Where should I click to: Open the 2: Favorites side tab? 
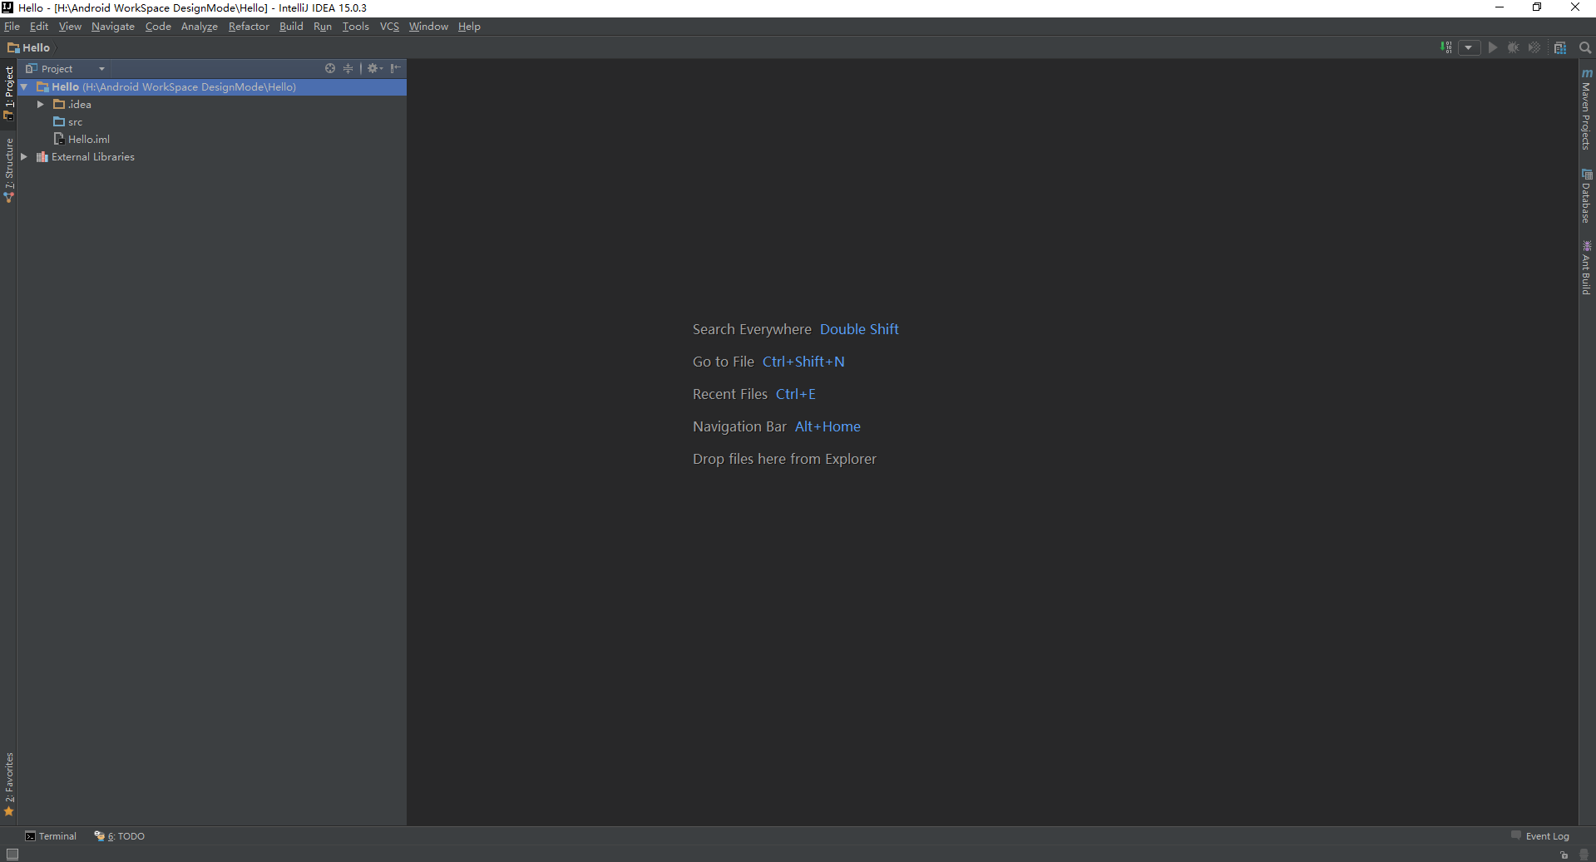click(x=8, y=785)
